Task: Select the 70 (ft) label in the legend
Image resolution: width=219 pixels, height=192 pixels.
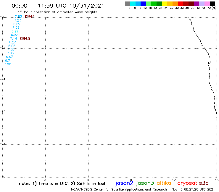Action: tap(212, 8)
